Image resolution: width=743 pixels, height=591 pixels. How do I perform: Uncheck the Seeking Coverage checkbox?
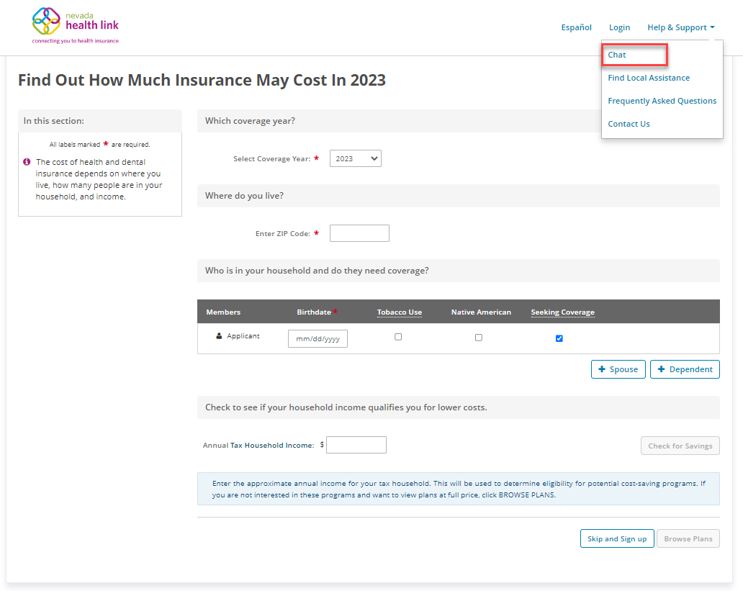559,338
